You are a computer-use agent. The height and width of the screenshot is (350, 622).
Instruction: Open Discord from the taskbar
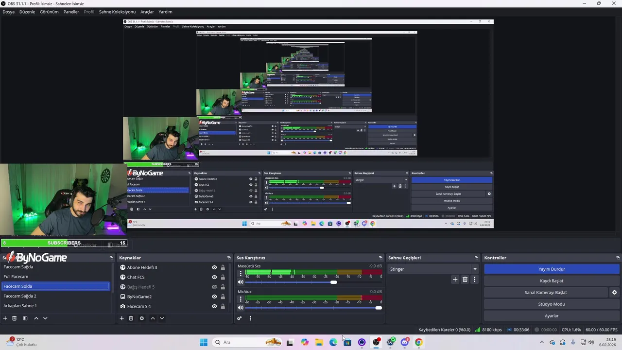[x=405, y=342]
